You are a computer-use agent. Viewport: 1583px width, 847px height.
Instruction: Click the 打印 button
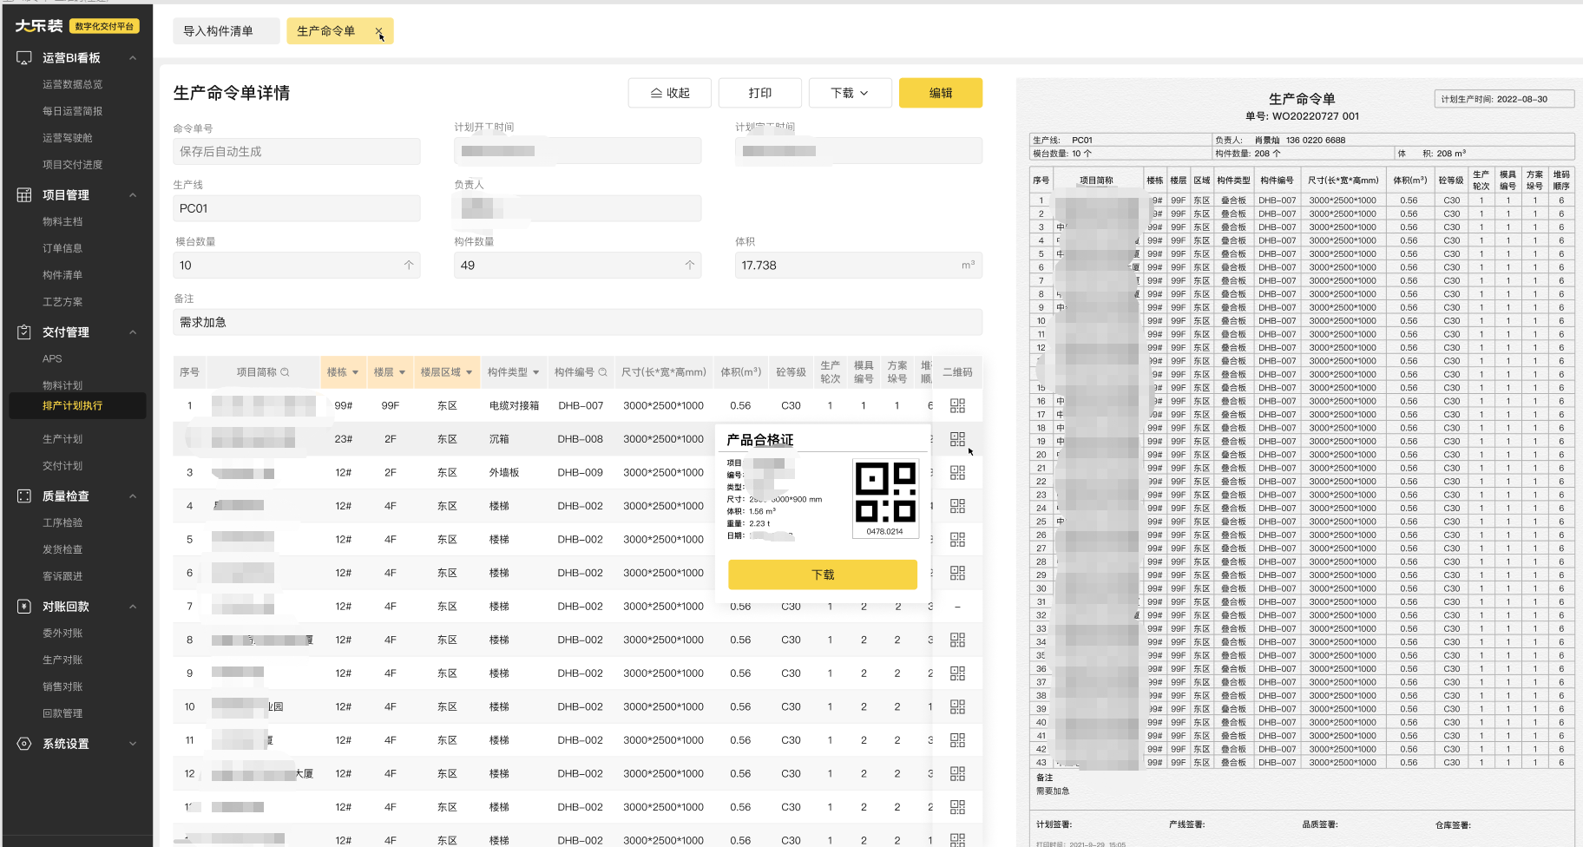pos(760,93)
